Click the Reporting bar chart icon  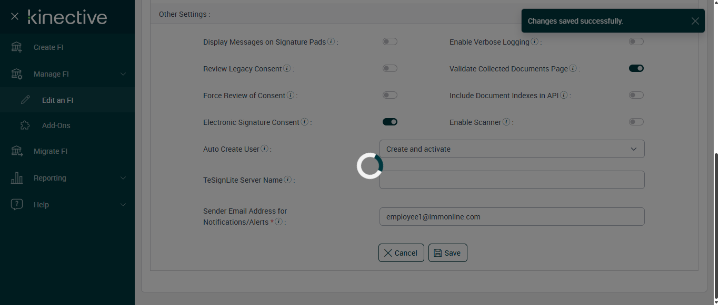click(17, 178)
